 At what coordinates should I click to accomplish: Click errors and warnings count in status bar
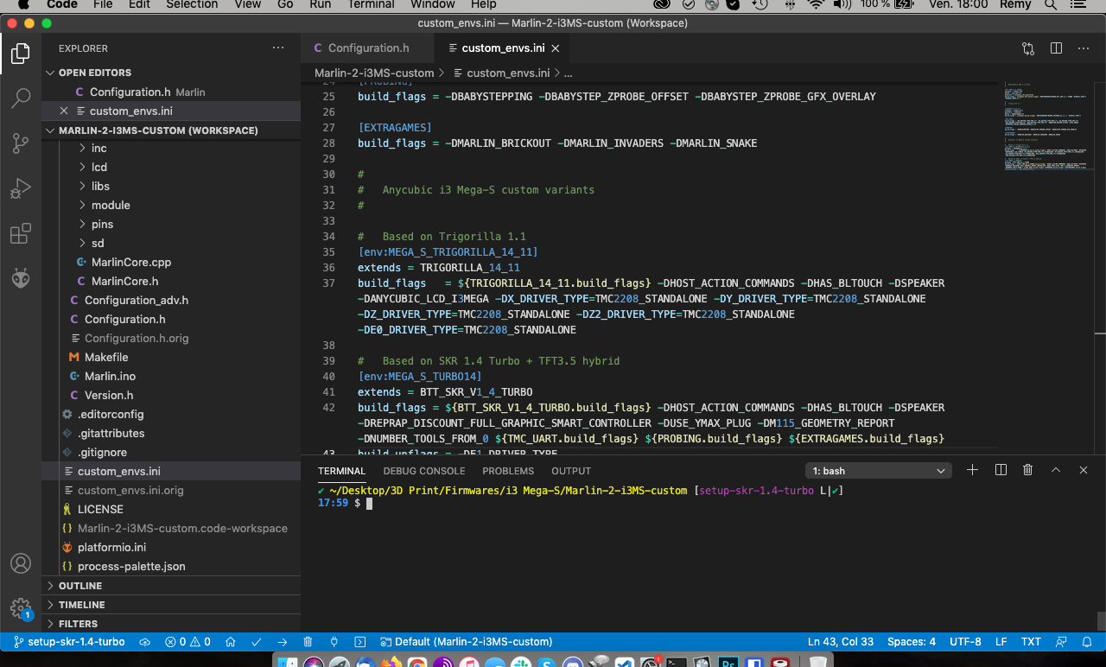(x=188, y=642)
